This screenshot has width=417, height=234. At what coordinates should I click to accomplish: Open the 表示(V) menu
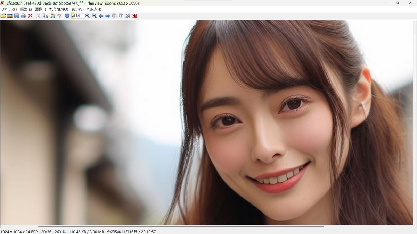pos(77,9)
